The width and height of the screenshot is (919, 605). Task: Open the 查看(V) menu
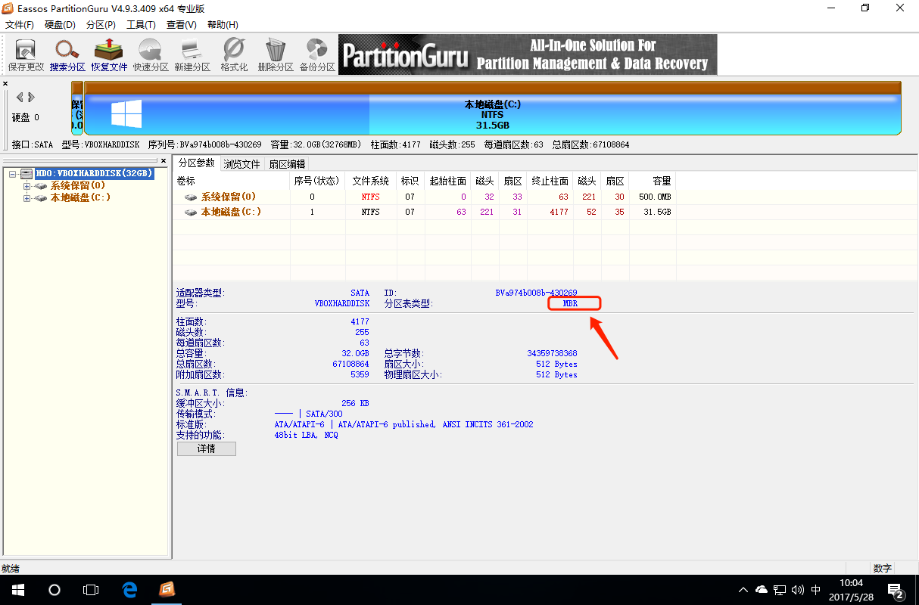181,25
